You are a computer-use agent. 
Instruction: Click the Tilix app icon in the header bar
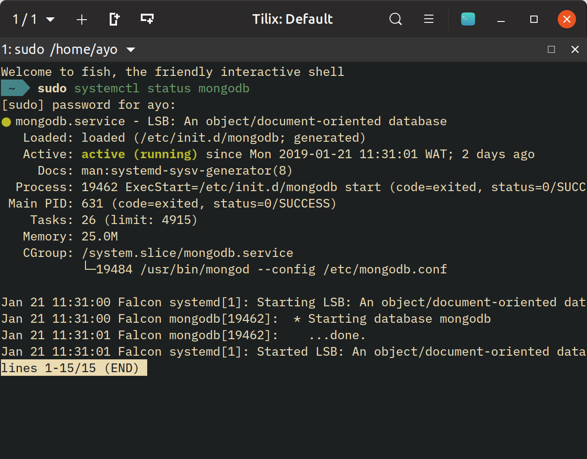(x=468, y=19)
